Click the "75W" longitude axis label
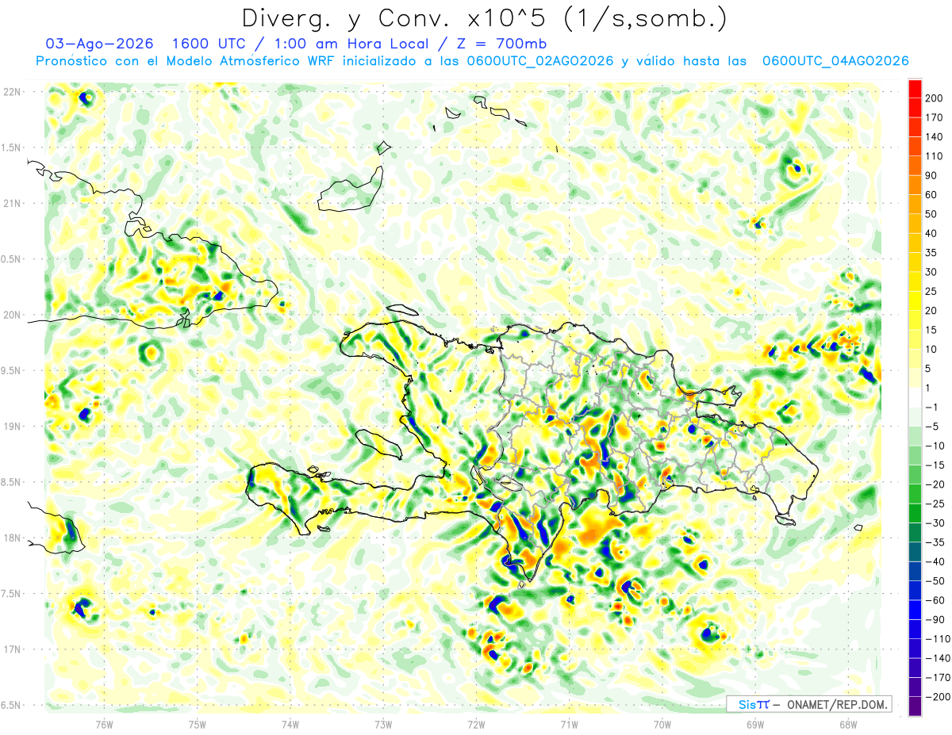The image size is (952, 735). (x=198, y=723)
